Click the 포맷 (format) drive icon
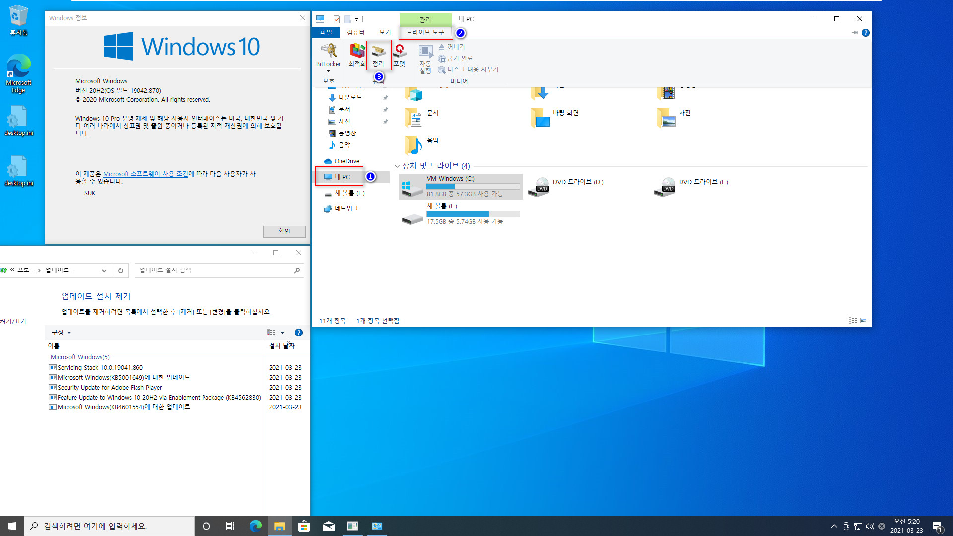 (399, 55)
